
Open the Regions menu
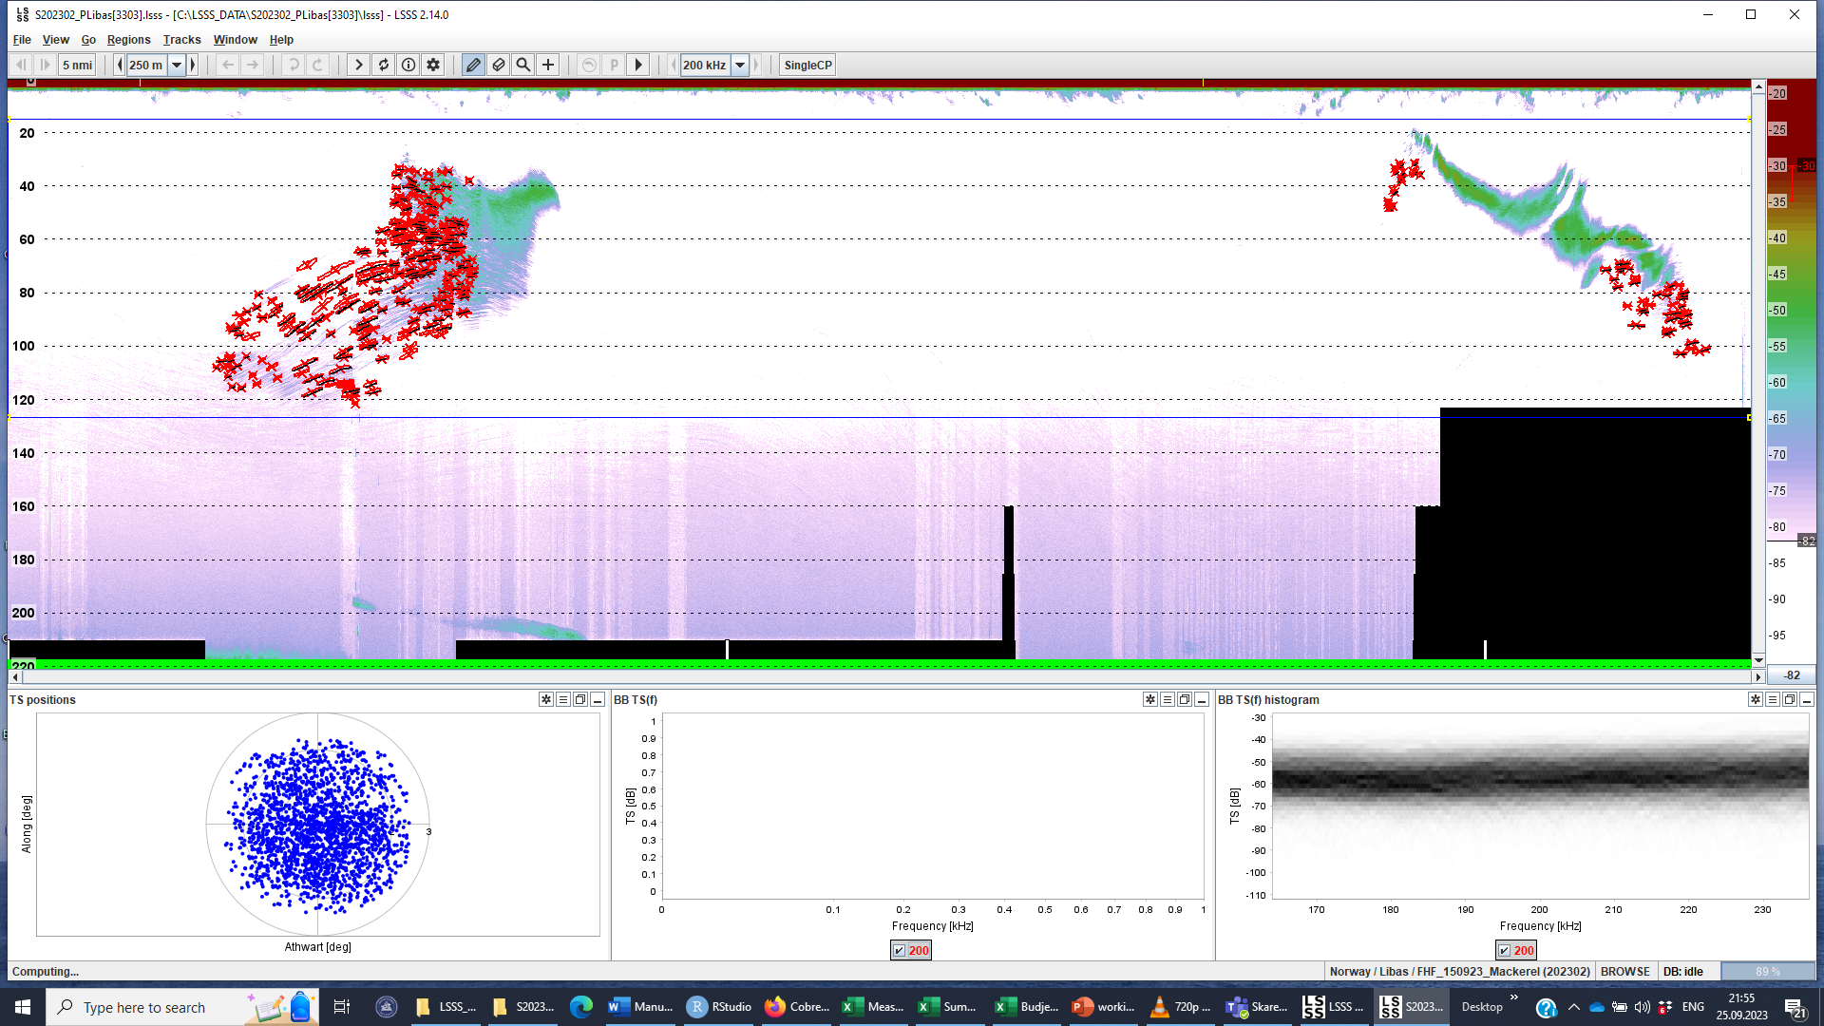[128, 40]
